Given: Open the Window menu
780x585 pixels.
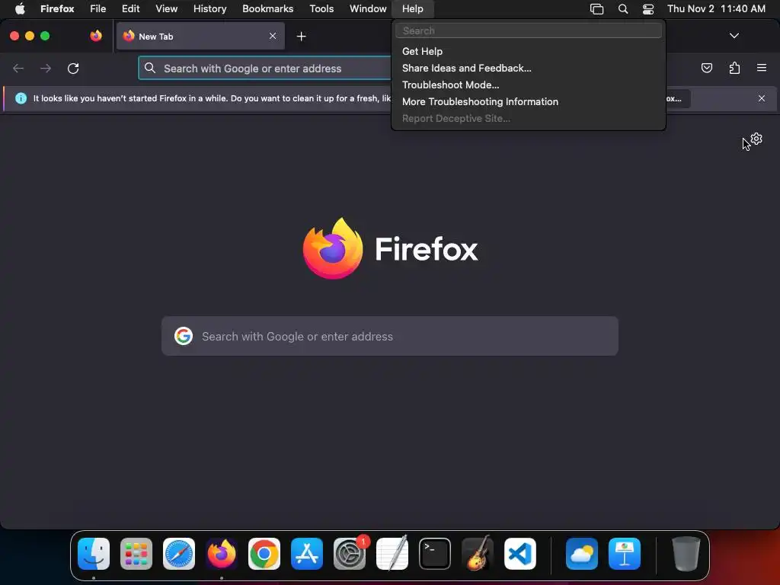Looking at the screenshot, I should (368, 9).
